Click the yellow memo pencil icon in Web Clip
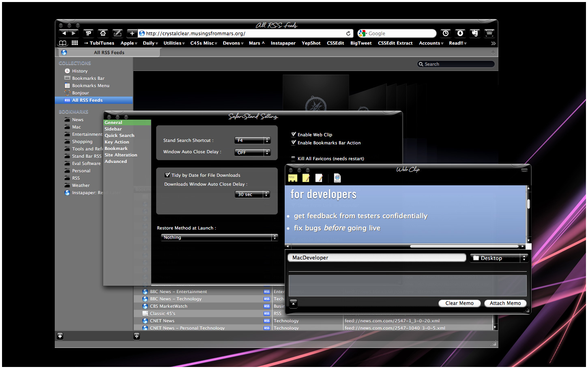The width and height of the screenshot is (588, 369). [306, 178]
